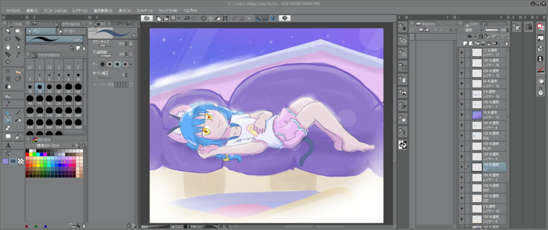548x230 pixels.
Task: Open CLIP STUDIO launcher swirl icon
Action: (146, 18)
